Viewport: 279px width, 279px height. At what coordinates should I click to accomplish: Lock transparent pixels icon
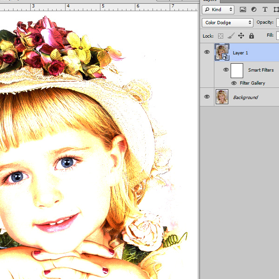[x=220, y=36]
